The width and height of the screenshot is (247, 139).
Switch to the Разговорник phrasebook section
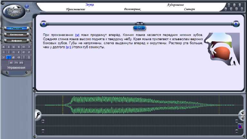132,9
